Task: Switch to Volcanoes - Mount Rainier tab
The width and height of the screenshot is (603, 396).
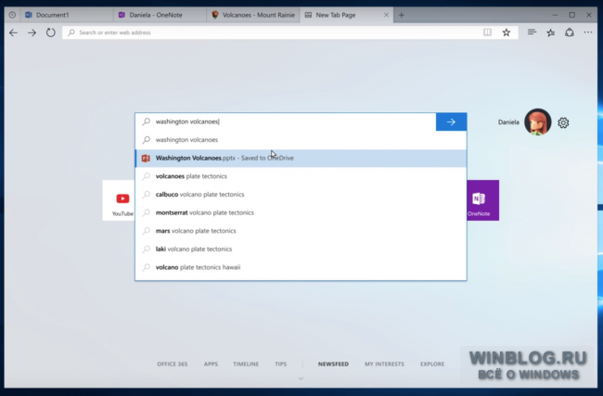Action: 253,15
